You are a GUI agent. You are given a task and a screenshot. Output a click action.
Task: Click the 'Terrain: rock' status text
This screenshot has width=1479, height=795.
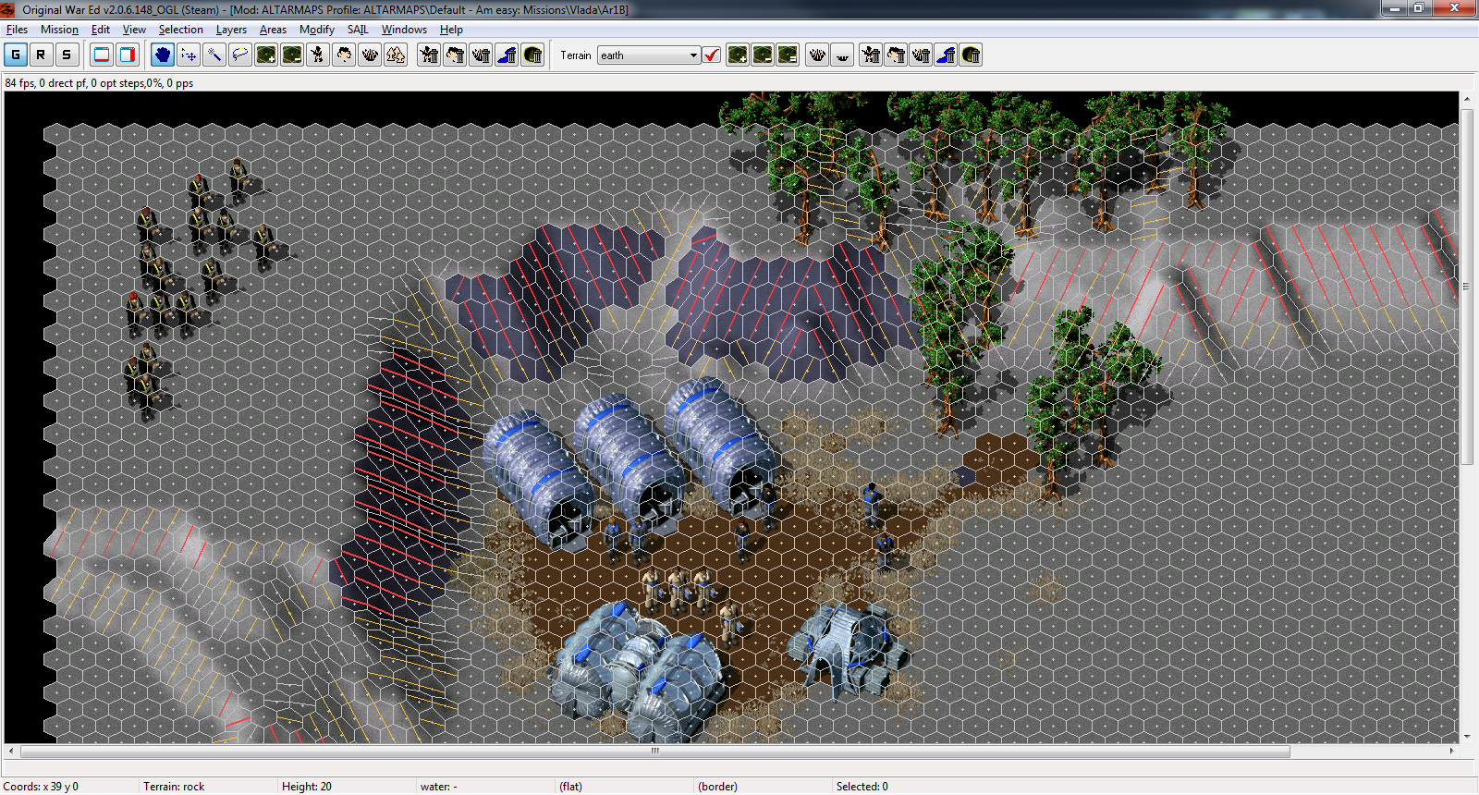coord(174,787)
